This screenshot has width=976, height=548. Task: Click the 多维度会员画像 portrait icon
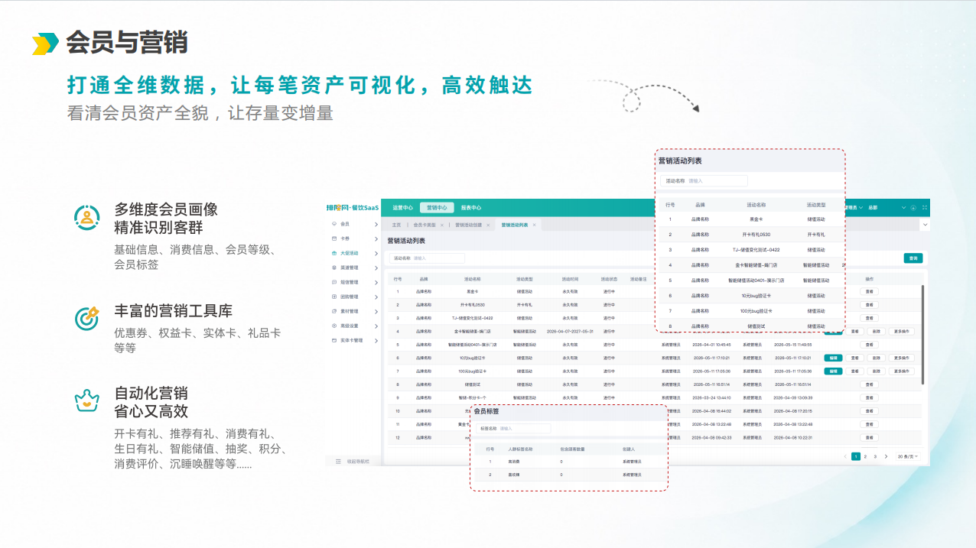tap(87, 218)
